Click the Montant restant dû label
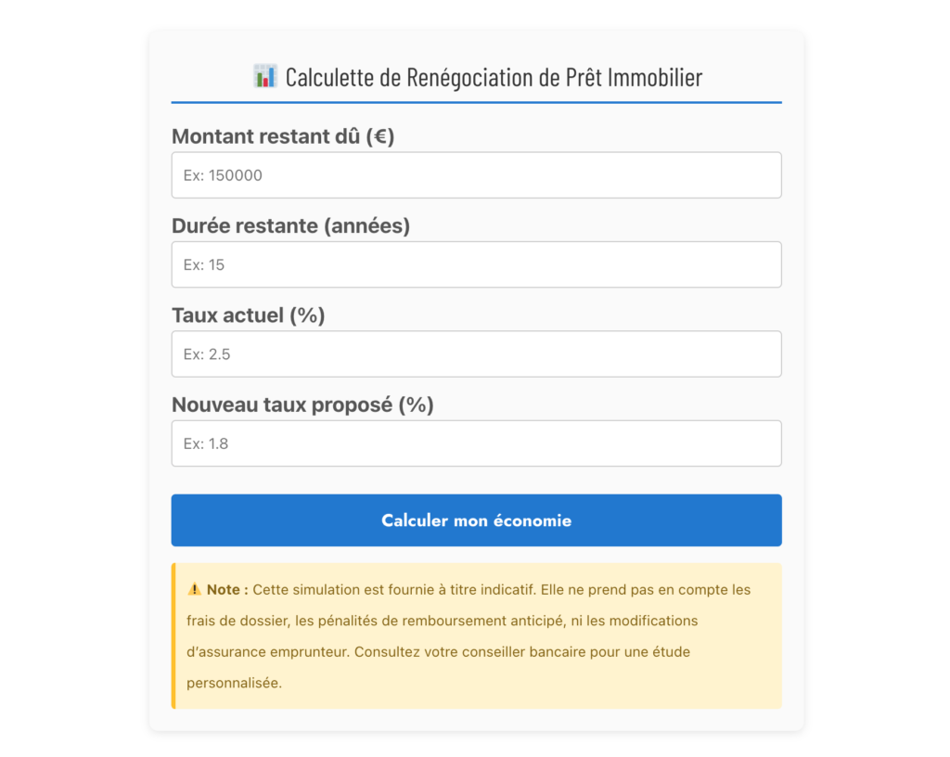950x757 pixels. coord(281,135)
